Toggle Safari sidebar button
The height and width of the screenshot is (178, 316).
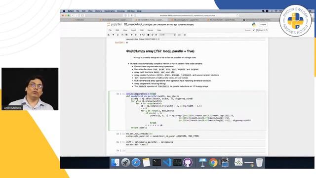[x=82, y=15]
